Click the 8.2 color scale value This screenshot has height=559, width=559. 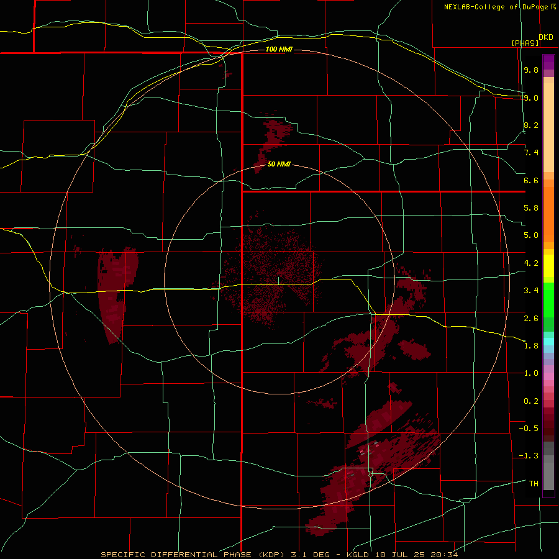[x=531, y=125]
